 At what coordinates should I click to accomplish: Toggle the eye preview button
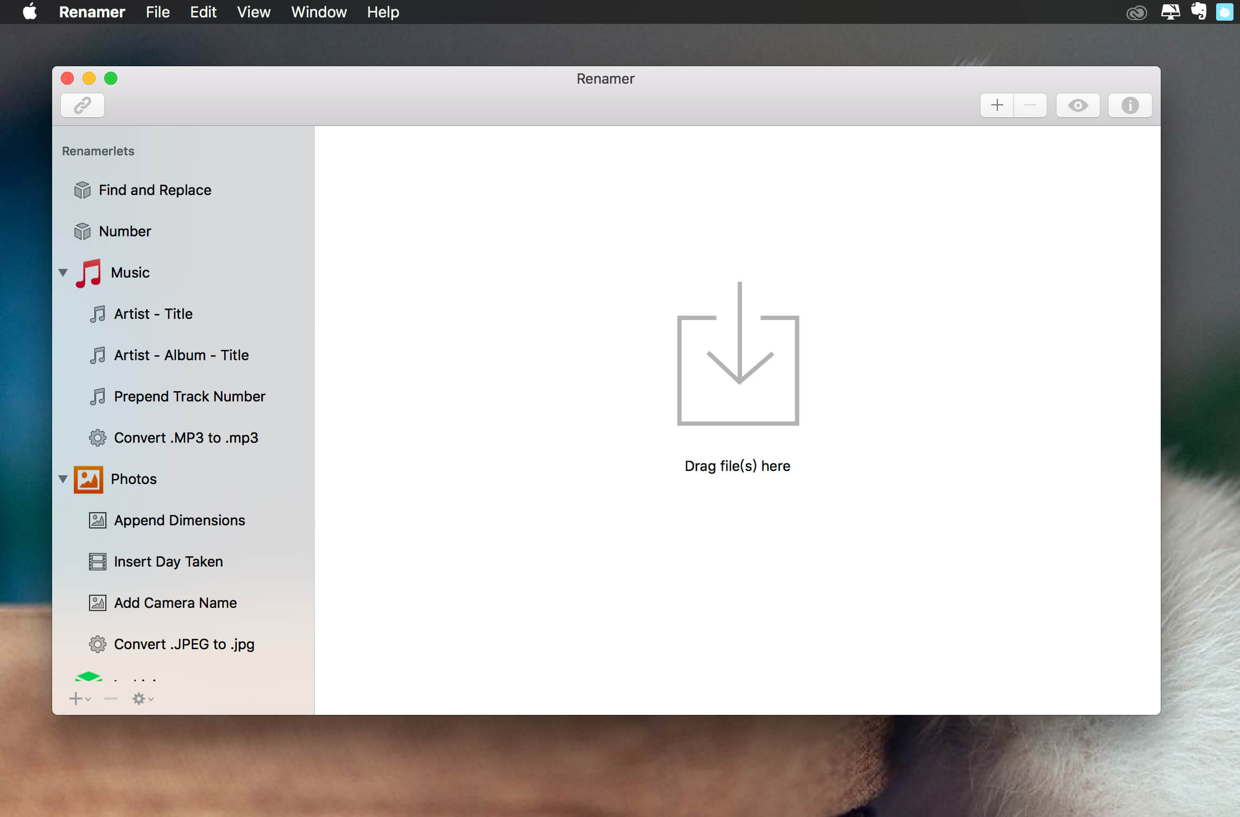pos(1078,105)
